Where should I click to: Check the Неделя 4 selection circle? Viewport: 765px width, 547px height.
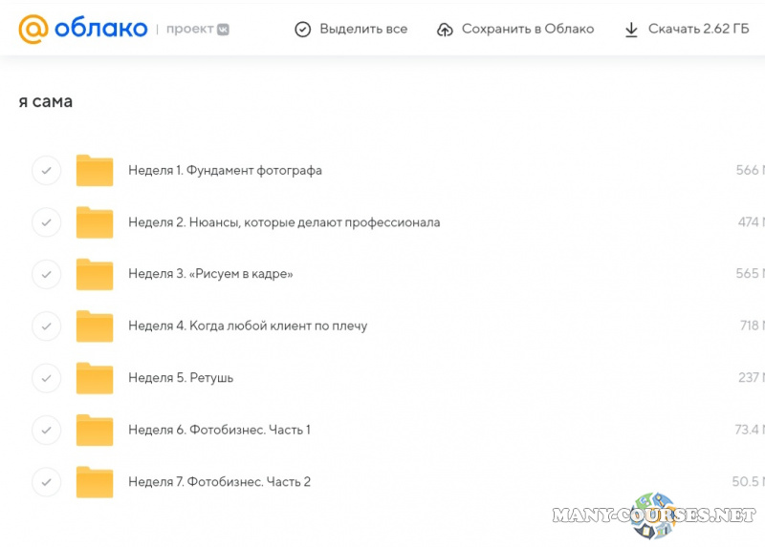[x=46, y=326]
